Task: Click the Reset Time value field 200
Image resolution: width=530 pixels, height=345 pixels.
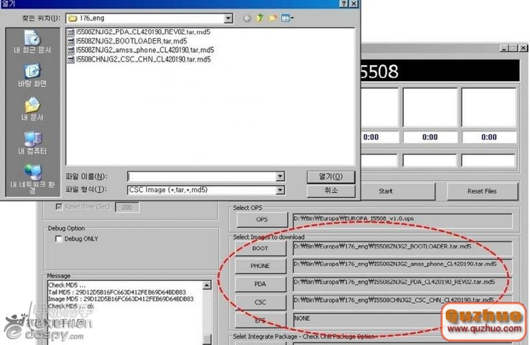Action: coord(127,207)
